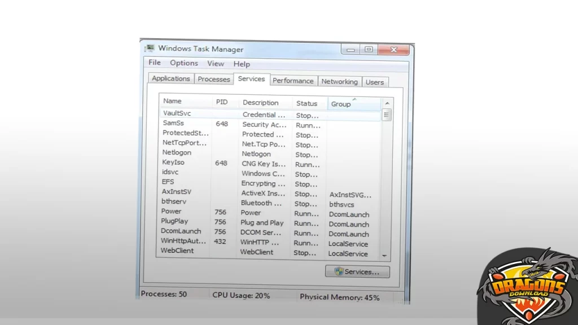Click the Task Manager icon in the title bar

148,49
